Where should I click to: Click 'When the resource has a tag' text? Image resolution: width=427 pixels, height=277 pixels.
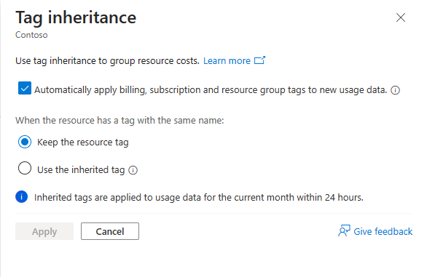(120, 120)
